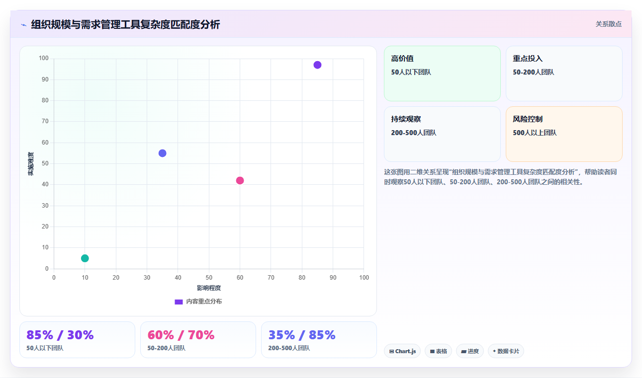Click the 进度 tag chip
This screenshot has height=378, width=642.
coord(470,351)
